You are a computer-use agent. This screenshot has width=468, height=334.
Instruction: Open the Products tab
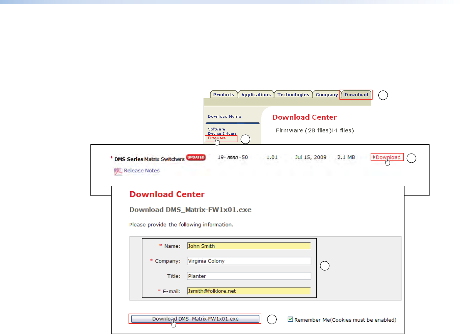tap(224, 95)
